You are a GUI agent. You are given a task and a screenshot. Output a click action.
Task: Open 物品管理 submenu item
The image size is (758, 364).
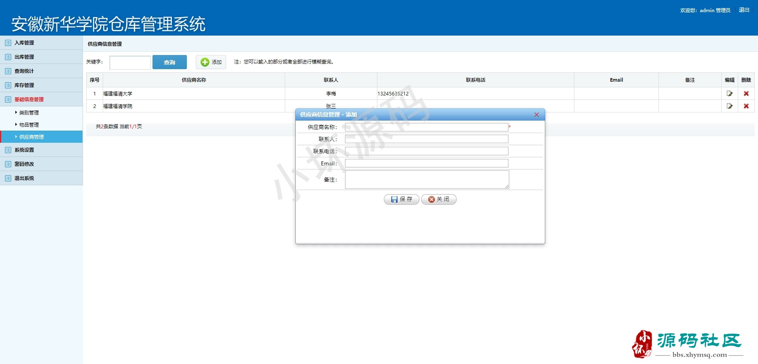click(x=29, y=125)
